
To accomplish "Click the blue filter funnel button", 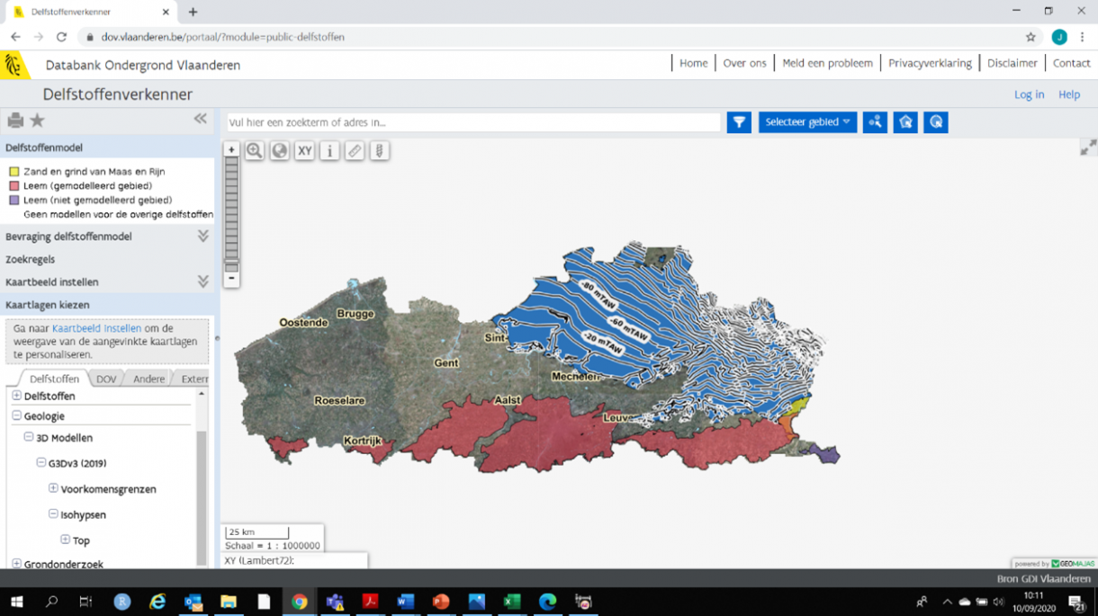I will click(x=739, y=122).
